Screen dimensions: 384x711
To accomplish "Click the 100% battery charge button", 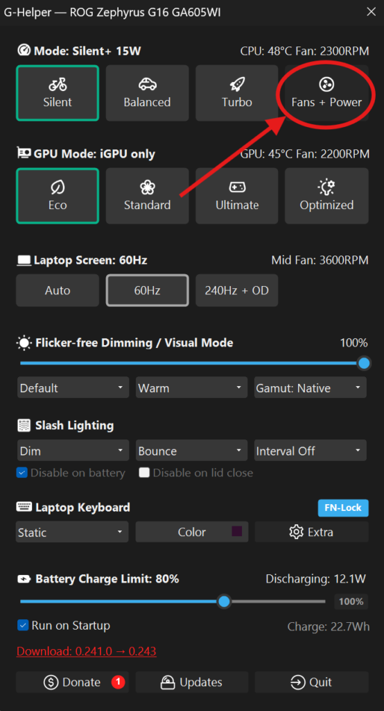I will point(351,602).
